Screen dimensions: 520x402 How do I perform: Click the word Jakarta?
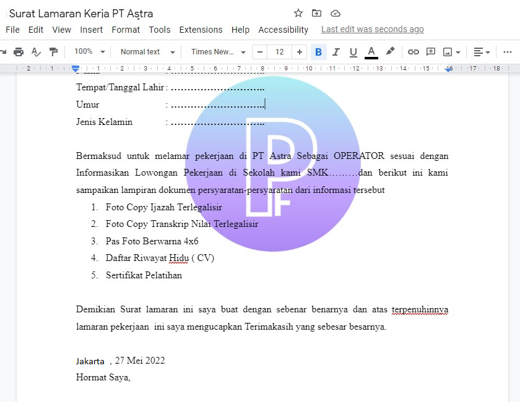tap(90, 361)
